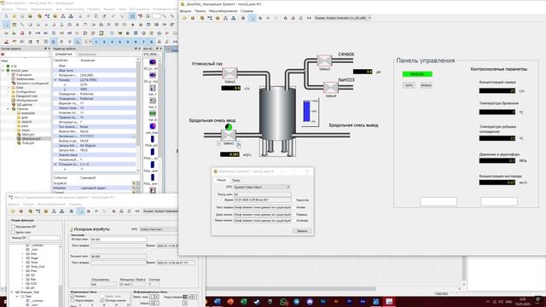Open Word from the Windows taskbar
546x307 pixels.
218,301
